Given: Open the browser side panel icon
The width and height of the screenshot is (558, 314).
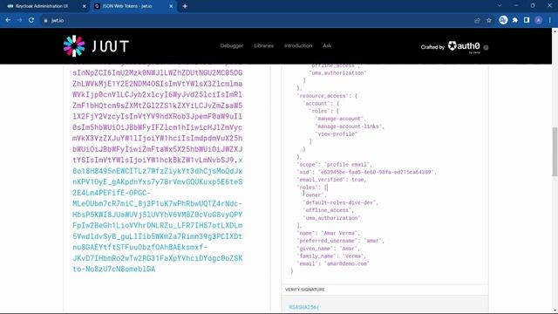Looking at the screenshot, I should pyautogui.click(x=527, y=20).
